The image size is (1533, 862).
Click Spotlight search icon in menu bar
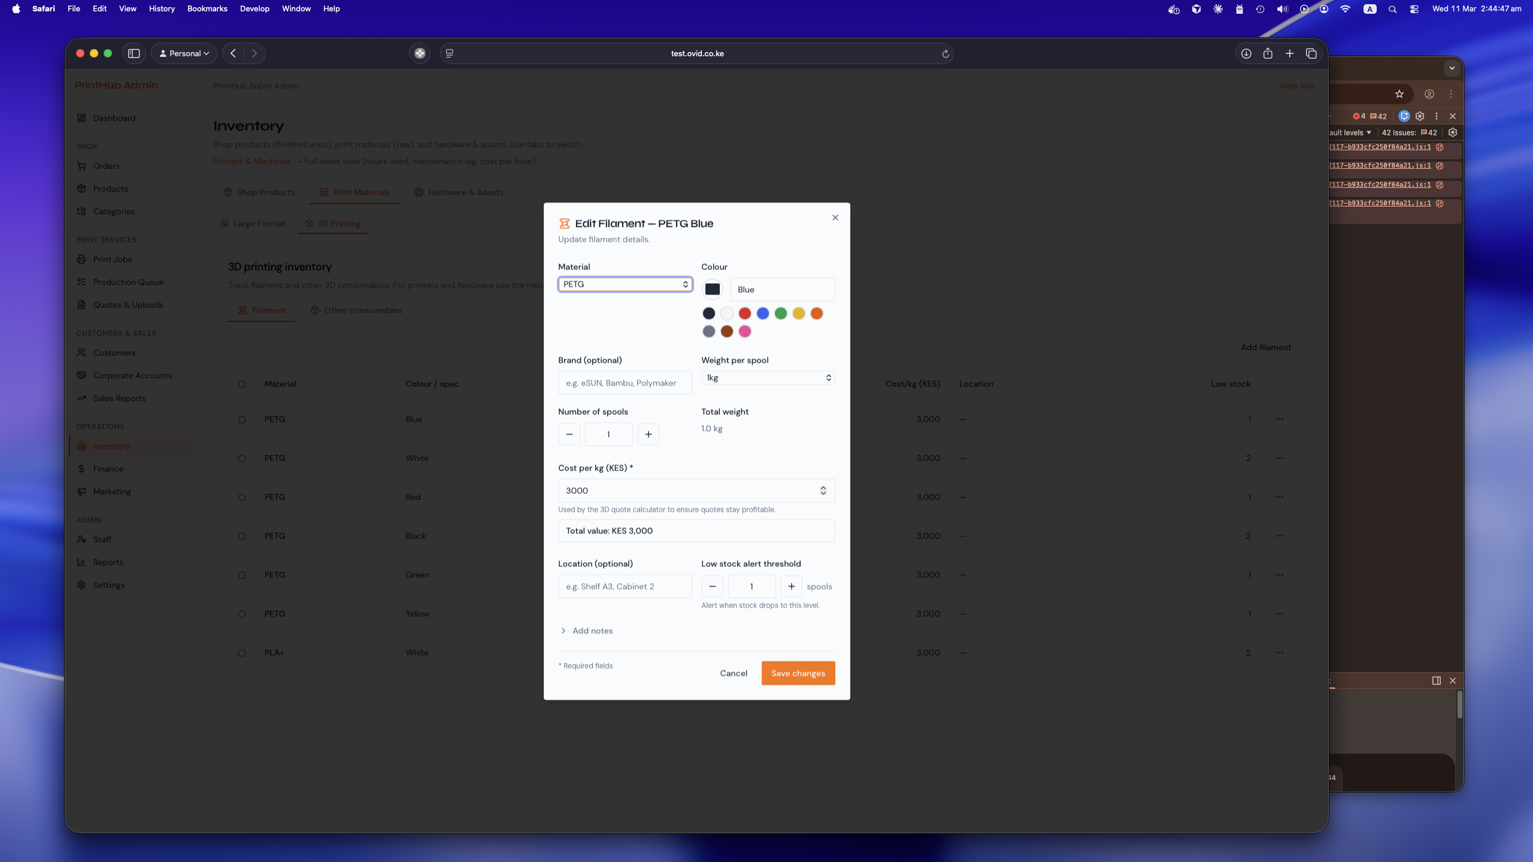click(x=1392, y=9)
